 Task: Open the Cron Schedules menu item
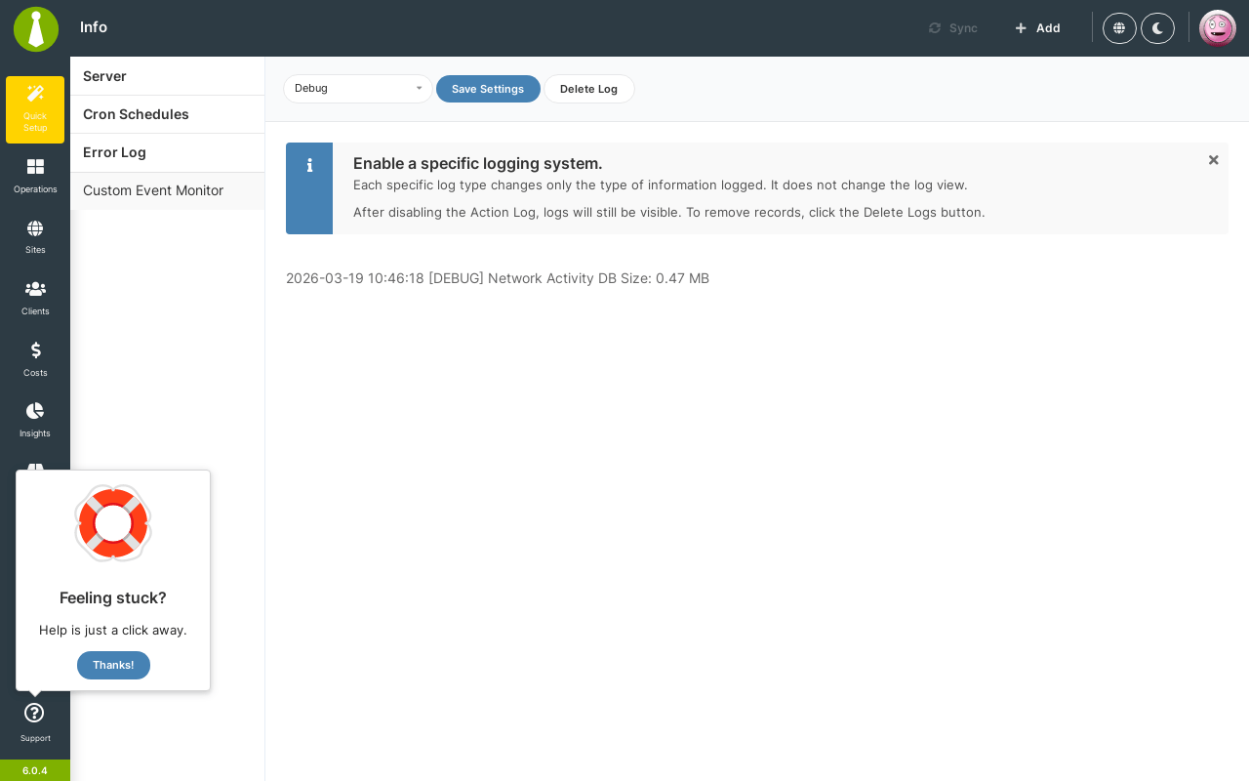[x=167, y=114]
